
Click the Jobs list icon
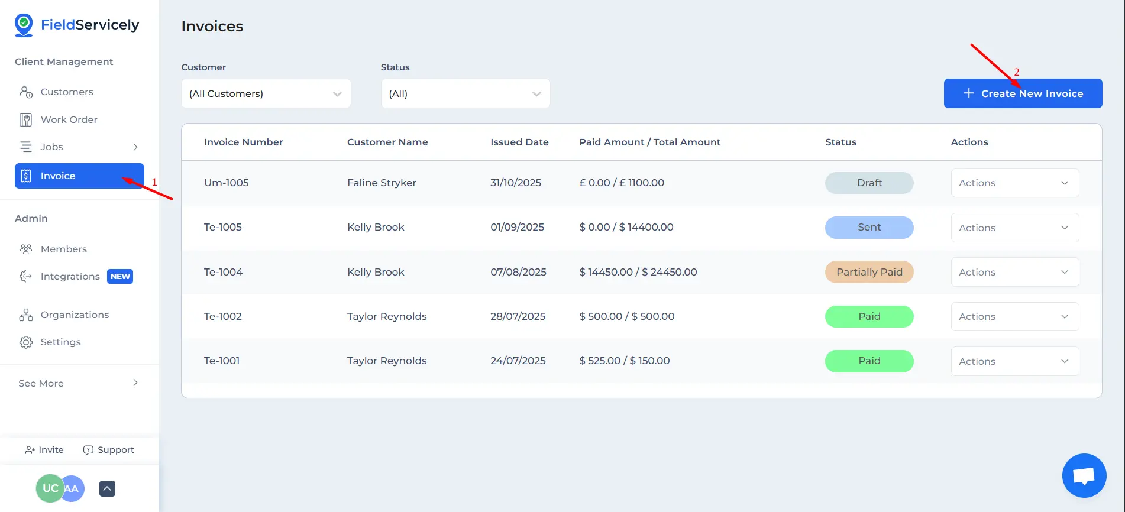26,147
